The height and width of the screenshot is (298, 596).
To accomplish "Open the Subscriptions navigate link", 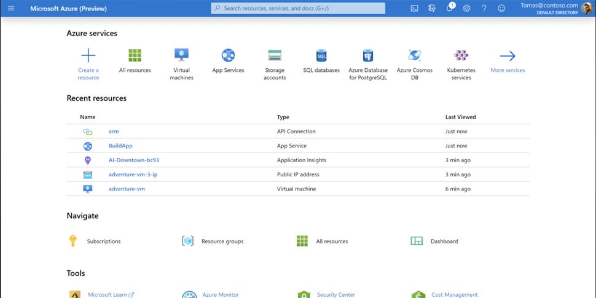I will click(104, 241).
